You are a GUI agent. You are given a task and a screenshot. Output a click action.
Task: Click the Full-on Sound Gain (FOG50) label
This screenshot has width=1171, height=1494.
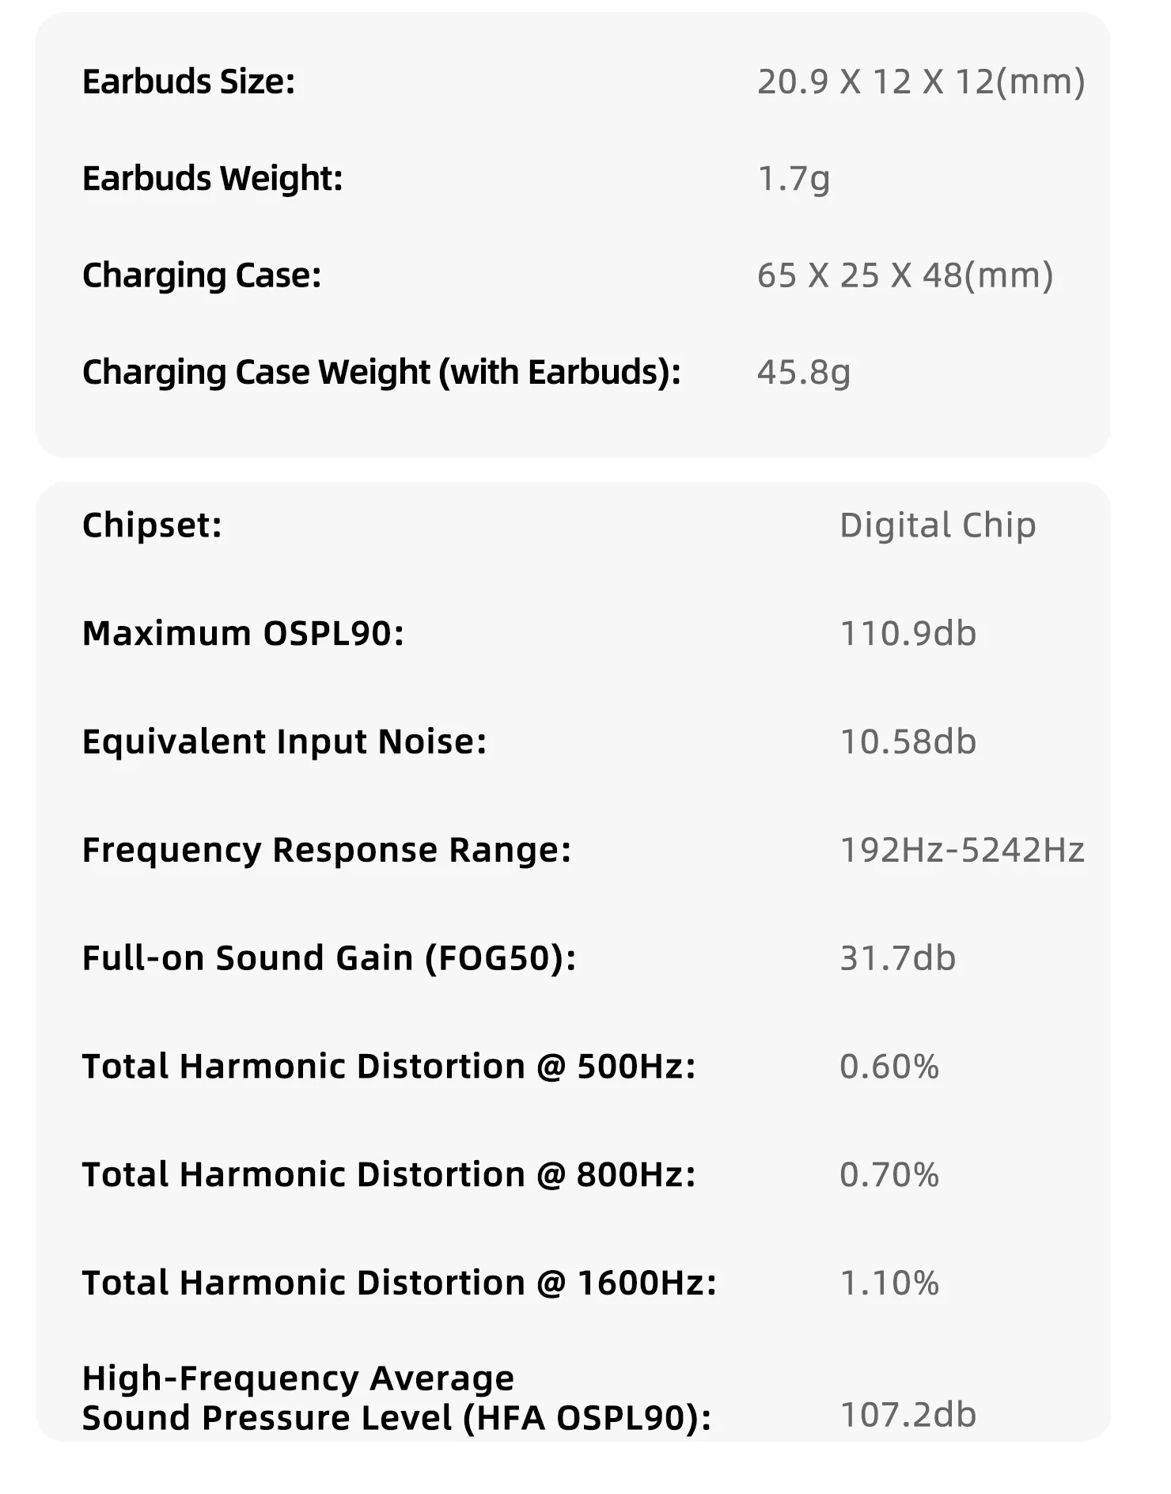click(x=329, y=958)
